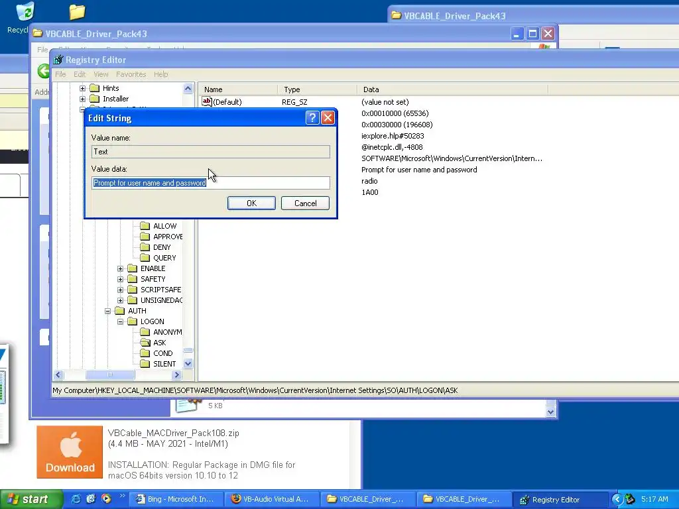Select the SAFETY key folder icon
The image size is (679, 509).
click(x=133, y=279)
